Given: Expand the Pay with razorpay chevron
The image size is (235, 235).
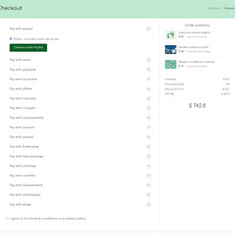Looking at the screenshot, I should tap(149, 99).
